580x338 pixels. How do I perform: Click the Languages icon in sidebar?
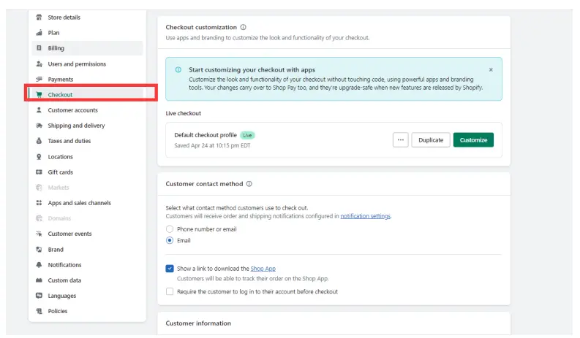click(x=39, y=296)
